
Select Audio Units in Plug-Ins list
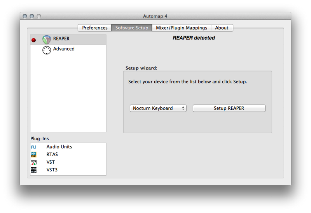pos(68,147)
